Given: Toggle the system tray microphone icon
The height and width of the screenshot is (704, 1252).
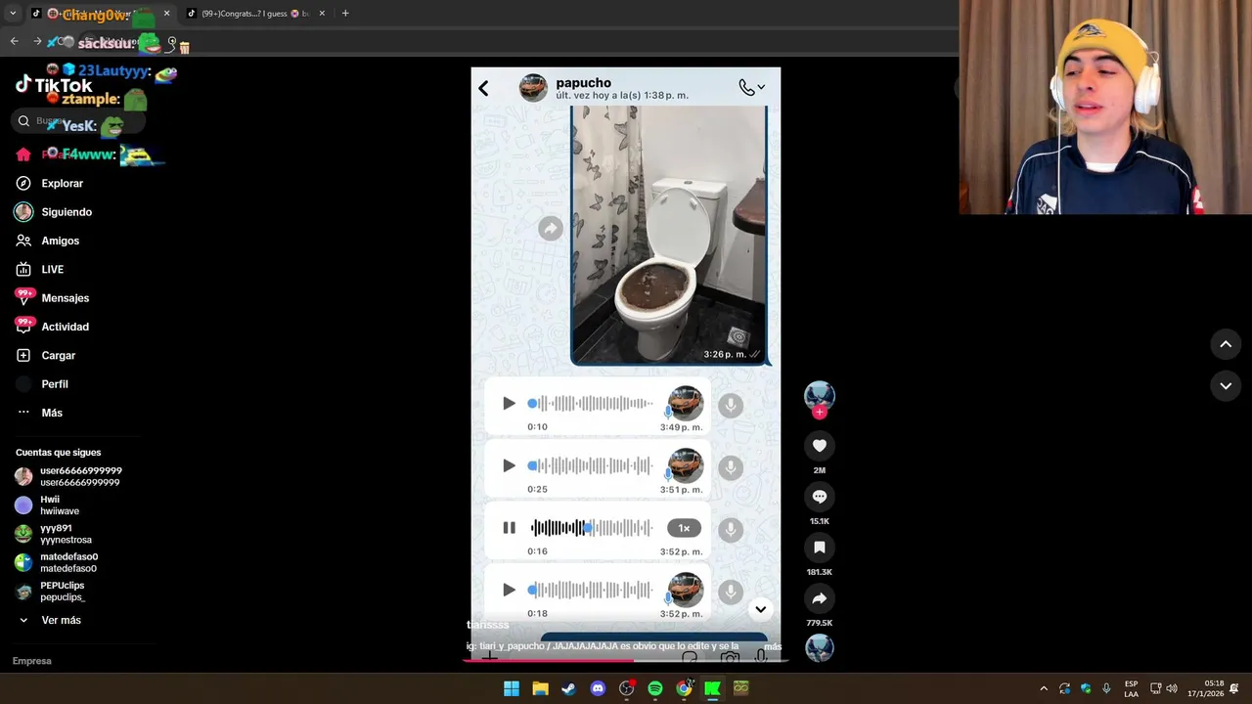Looking at the screenshot, I should 1106,688.
